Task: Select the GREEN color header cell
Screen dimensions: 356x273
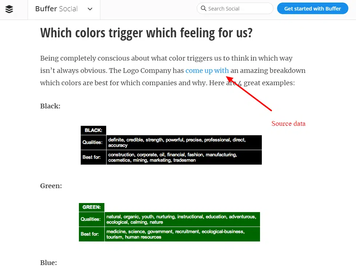Action: (91, 207)
